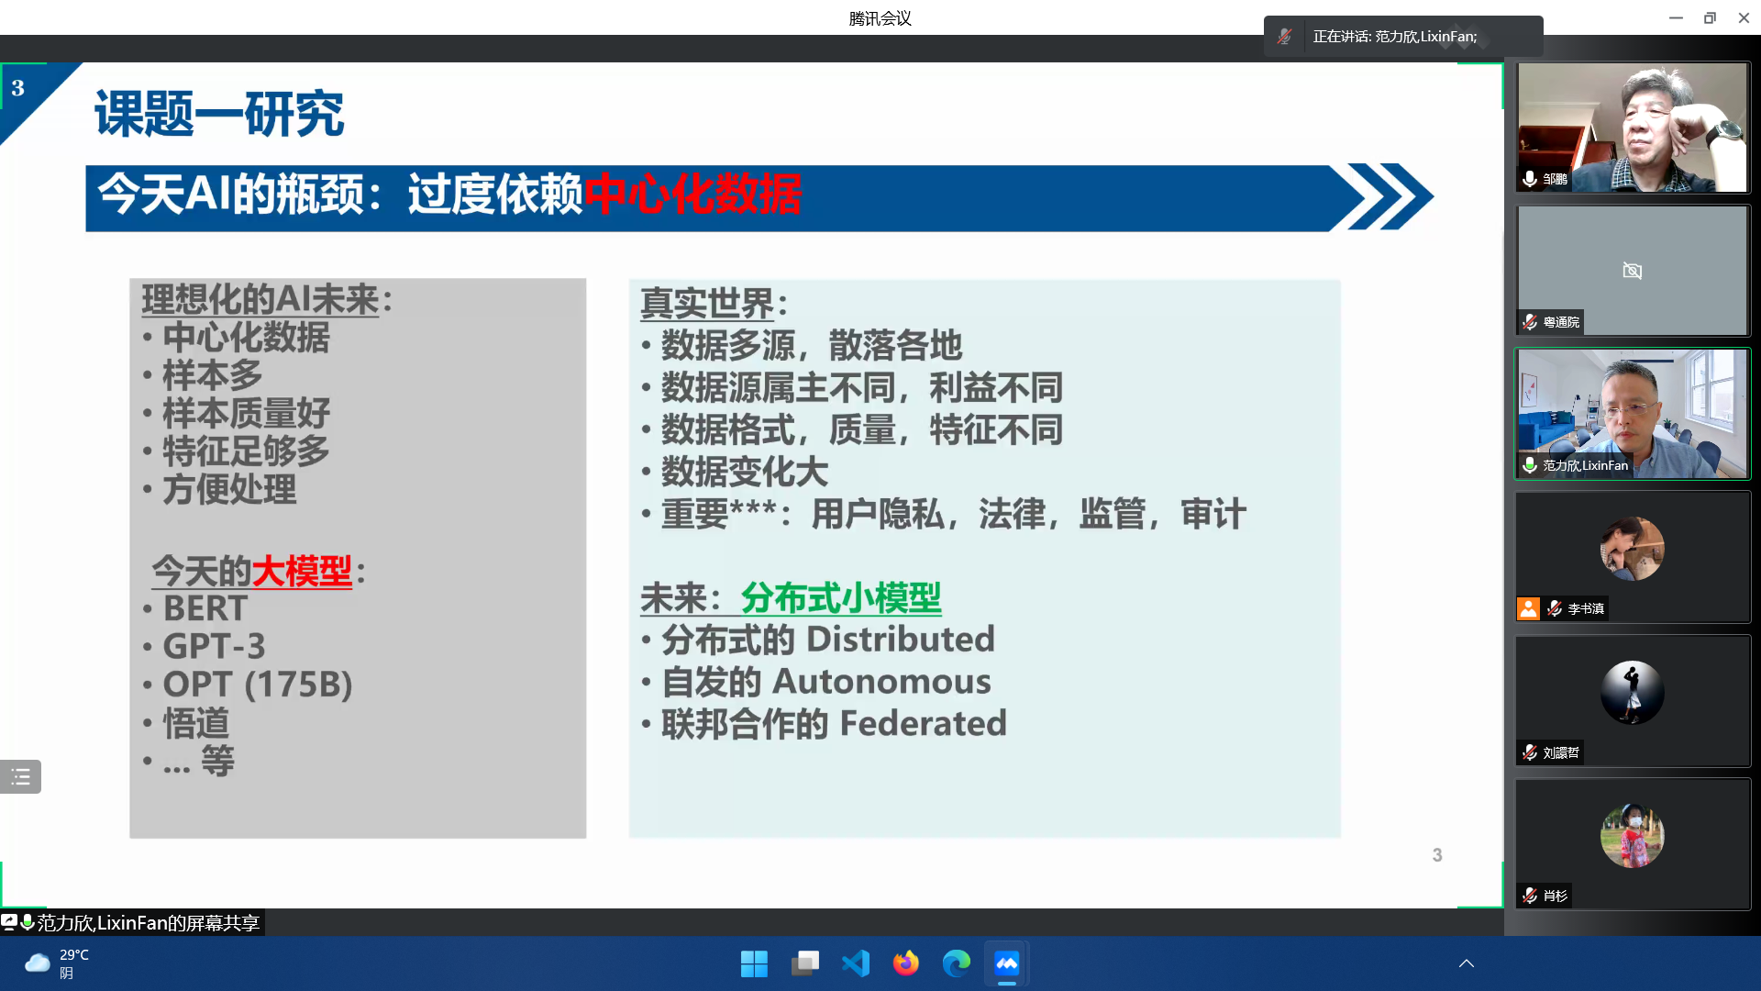Image resolution: width=1761 pixels, height=991 pixels.
Task: Click the bullet 数据多源，散落各地
Action: pos(812,346)
